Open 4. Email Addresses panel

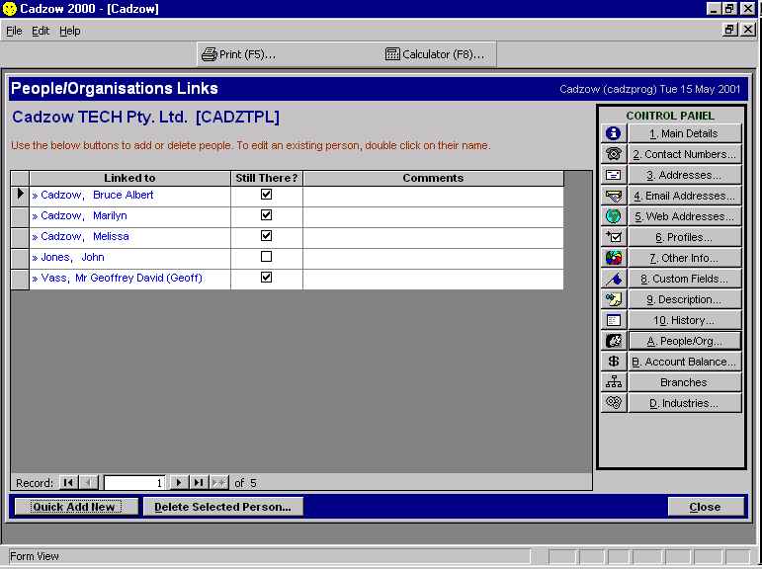point(684,196)
